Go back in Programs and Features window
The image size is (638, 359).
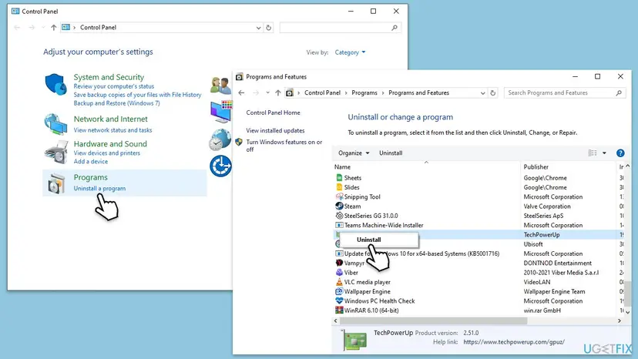coord(241,92)
